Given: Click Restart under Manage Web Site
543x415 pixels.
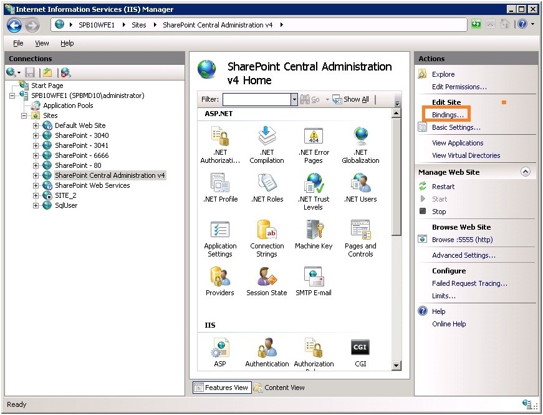Looking at the screenshot, I should click(443, 187).
